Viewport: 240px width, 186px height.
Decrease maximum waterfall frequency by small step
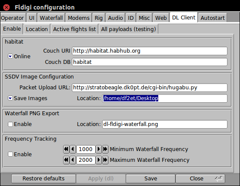click(x=73, y=160)
